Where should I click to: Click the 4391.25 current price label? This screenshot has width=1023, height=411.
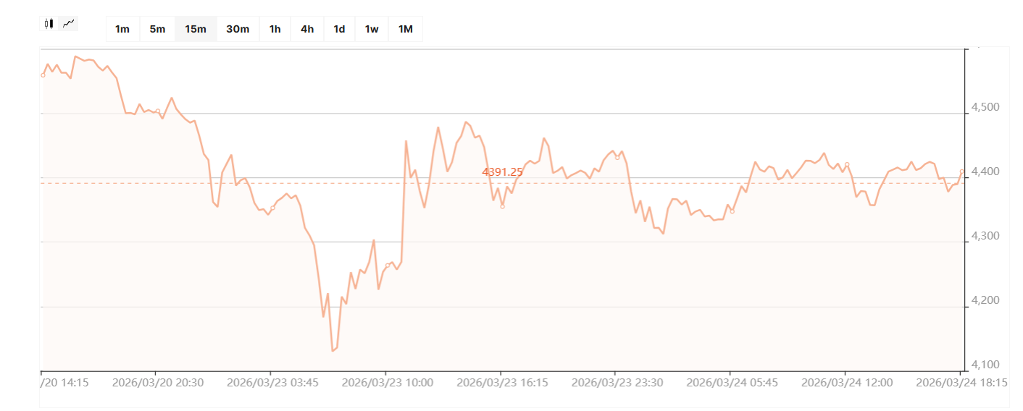pos(502,172)
